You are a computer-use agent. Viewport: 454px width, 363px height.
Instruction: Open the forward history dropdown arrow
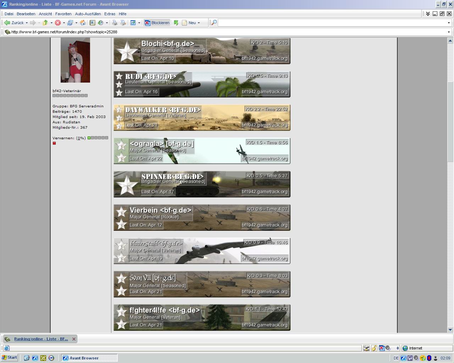39,23
